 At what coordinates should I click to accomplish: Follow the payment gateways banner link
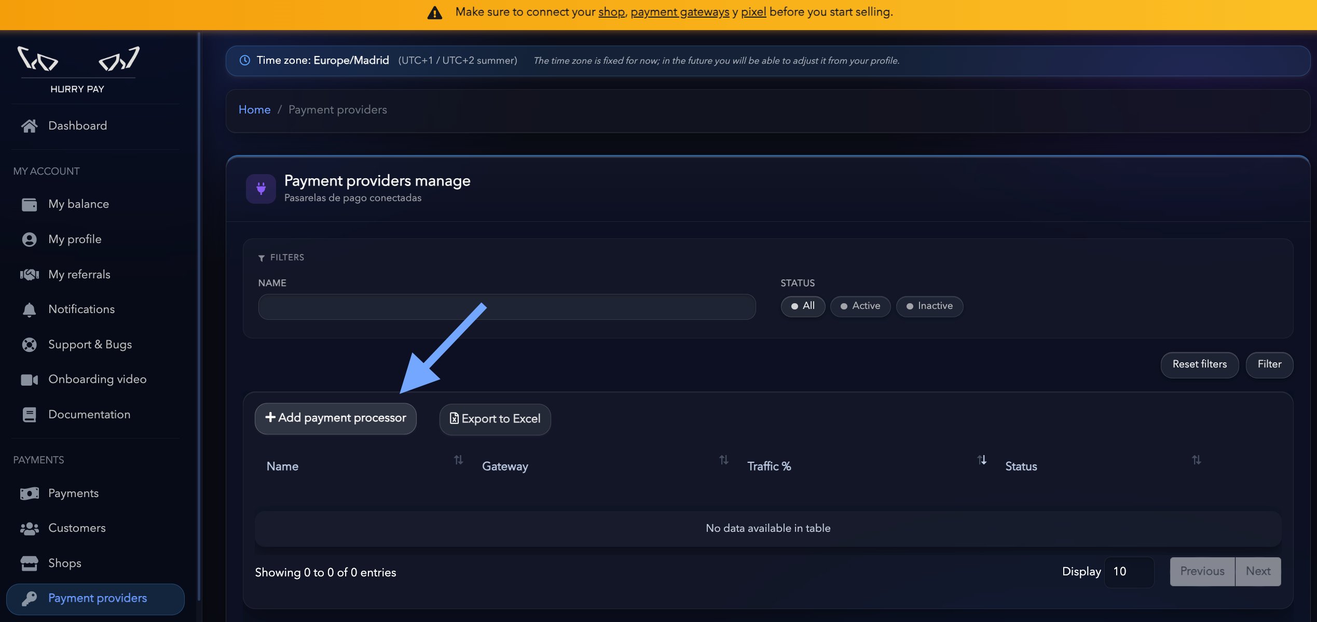[x=680, y=12]
